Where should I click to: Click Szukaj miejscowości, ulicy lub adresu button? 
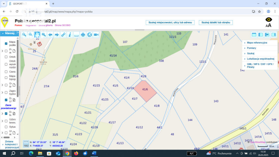point(170,22)
